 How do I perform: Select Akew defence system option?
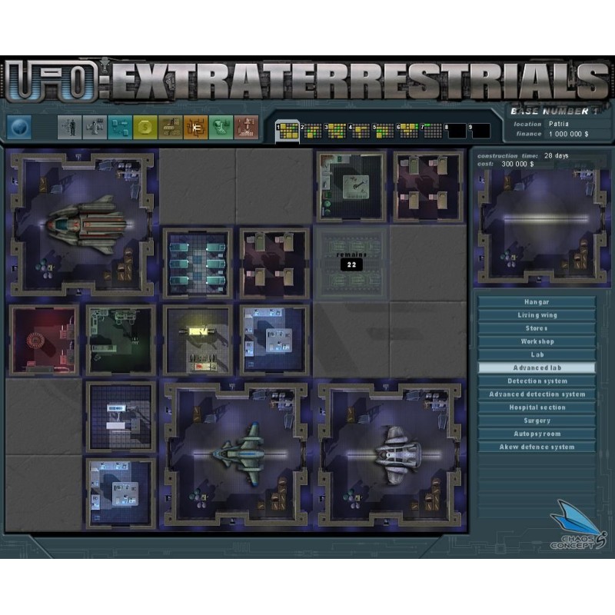(537, 447)
